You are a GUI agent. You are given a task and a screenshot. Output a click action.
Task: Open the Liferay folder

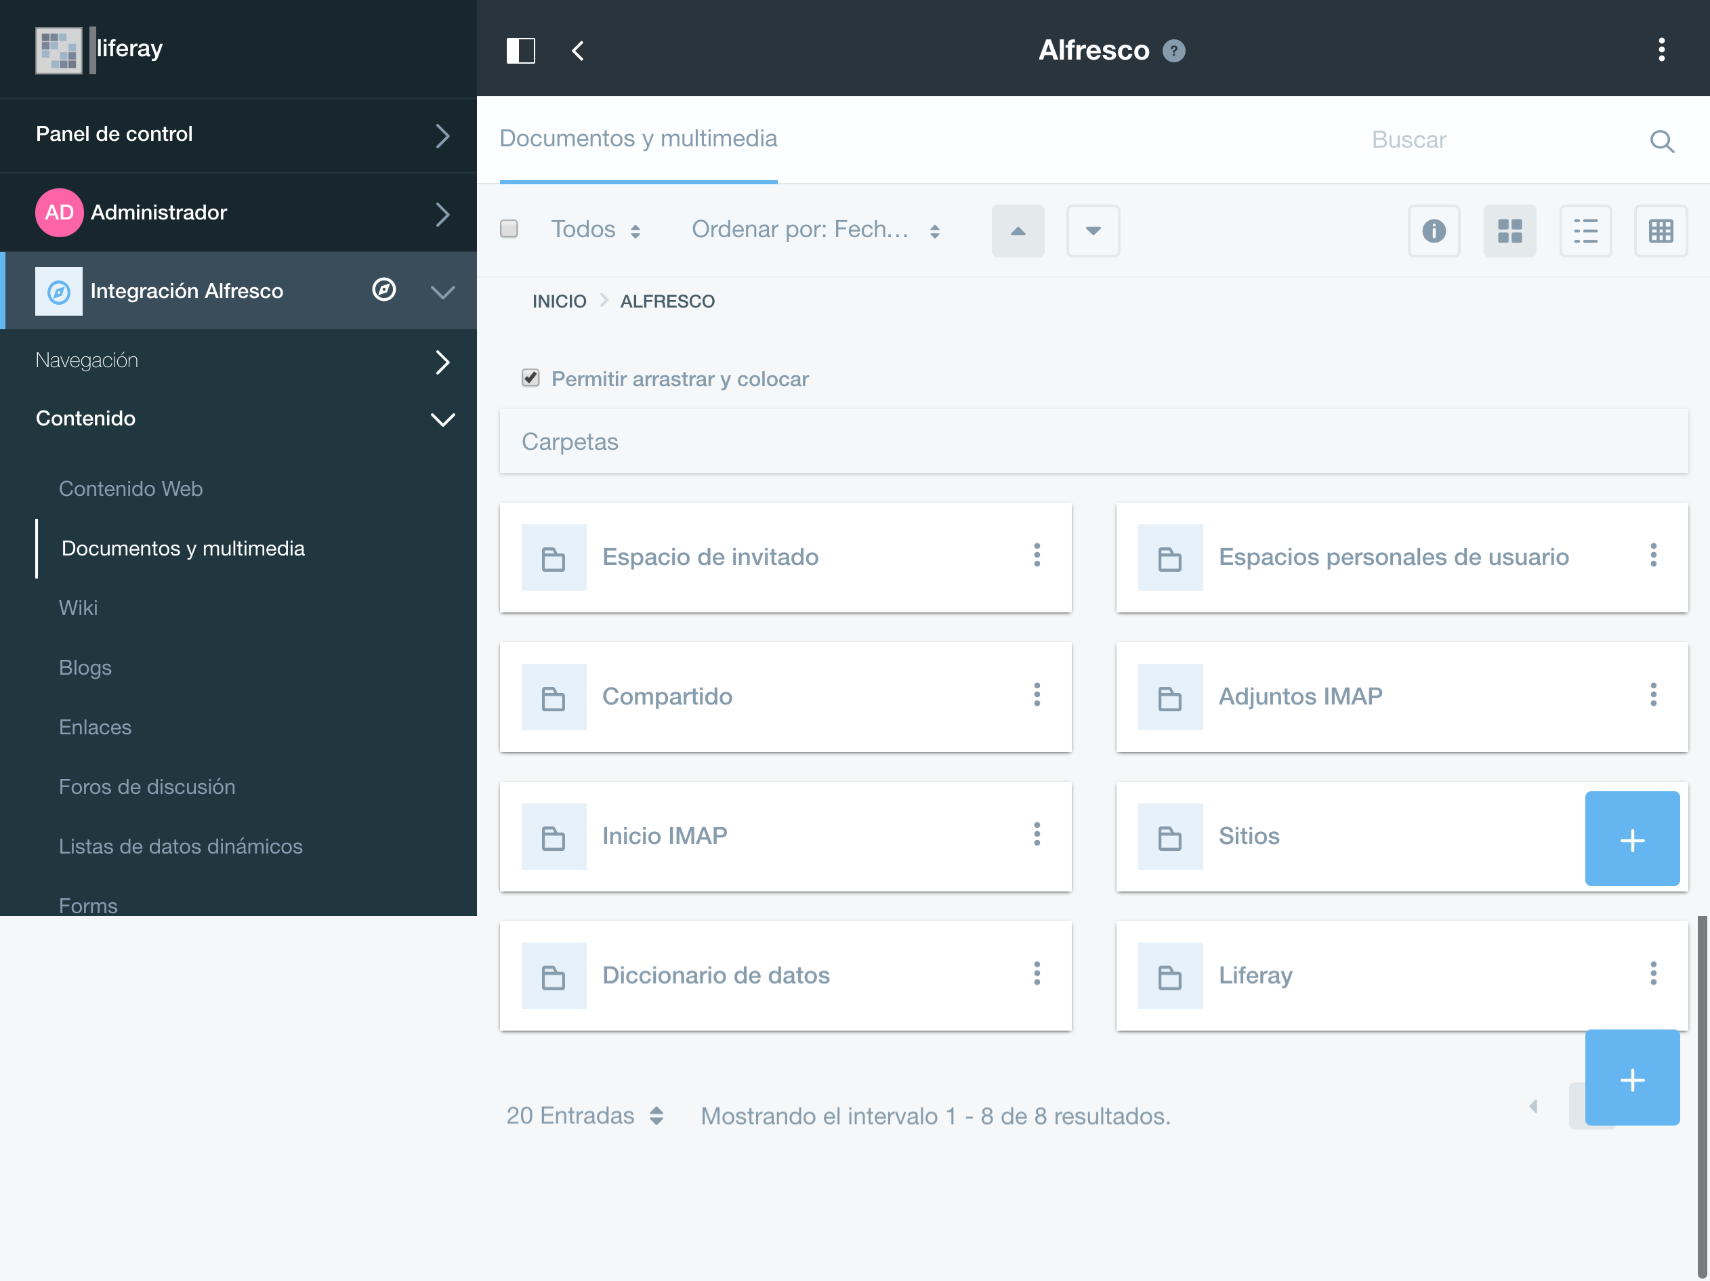tap(1255, 975)
